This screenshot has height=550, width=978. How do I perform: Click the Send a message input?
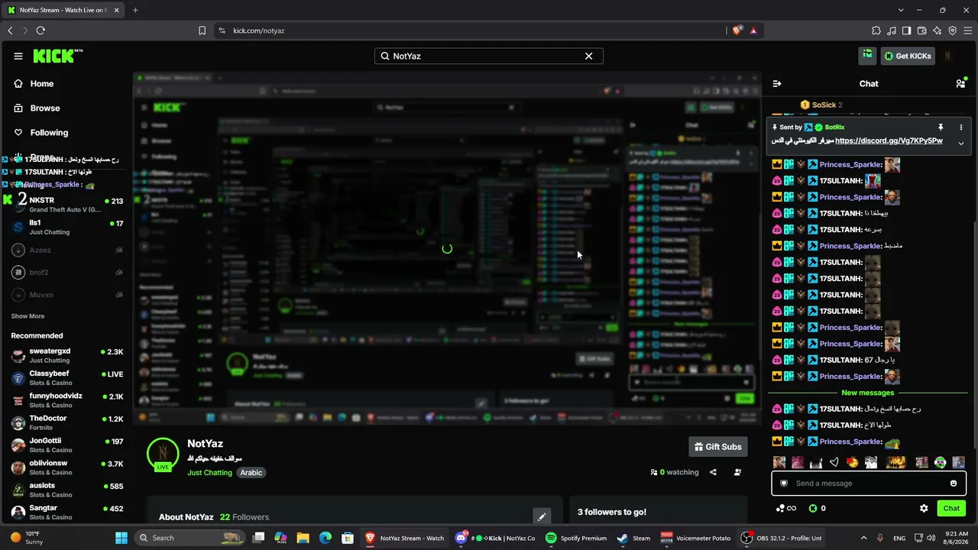pos(869,484)
